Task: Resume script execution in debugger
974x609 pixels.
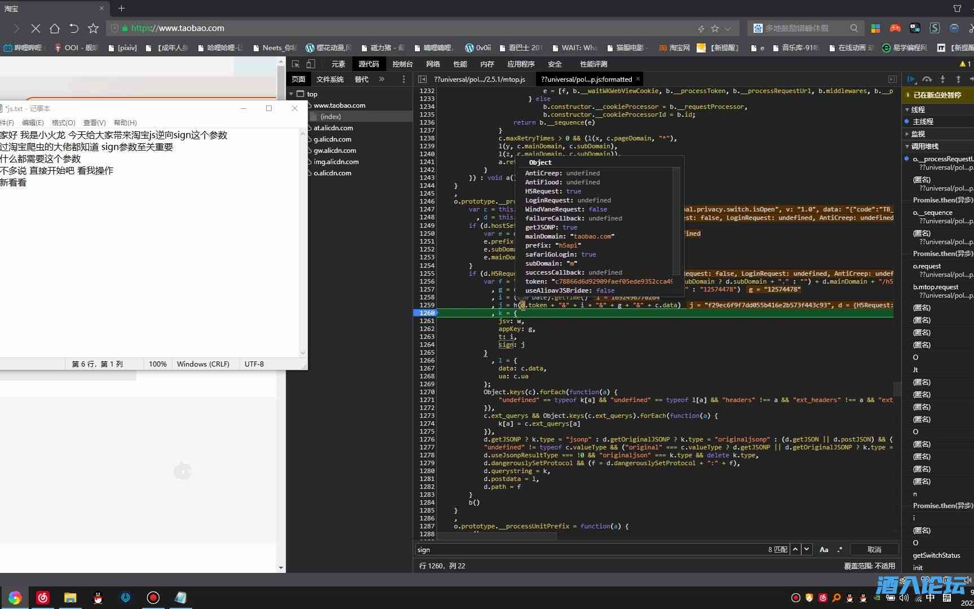Action: pos(911,80)
